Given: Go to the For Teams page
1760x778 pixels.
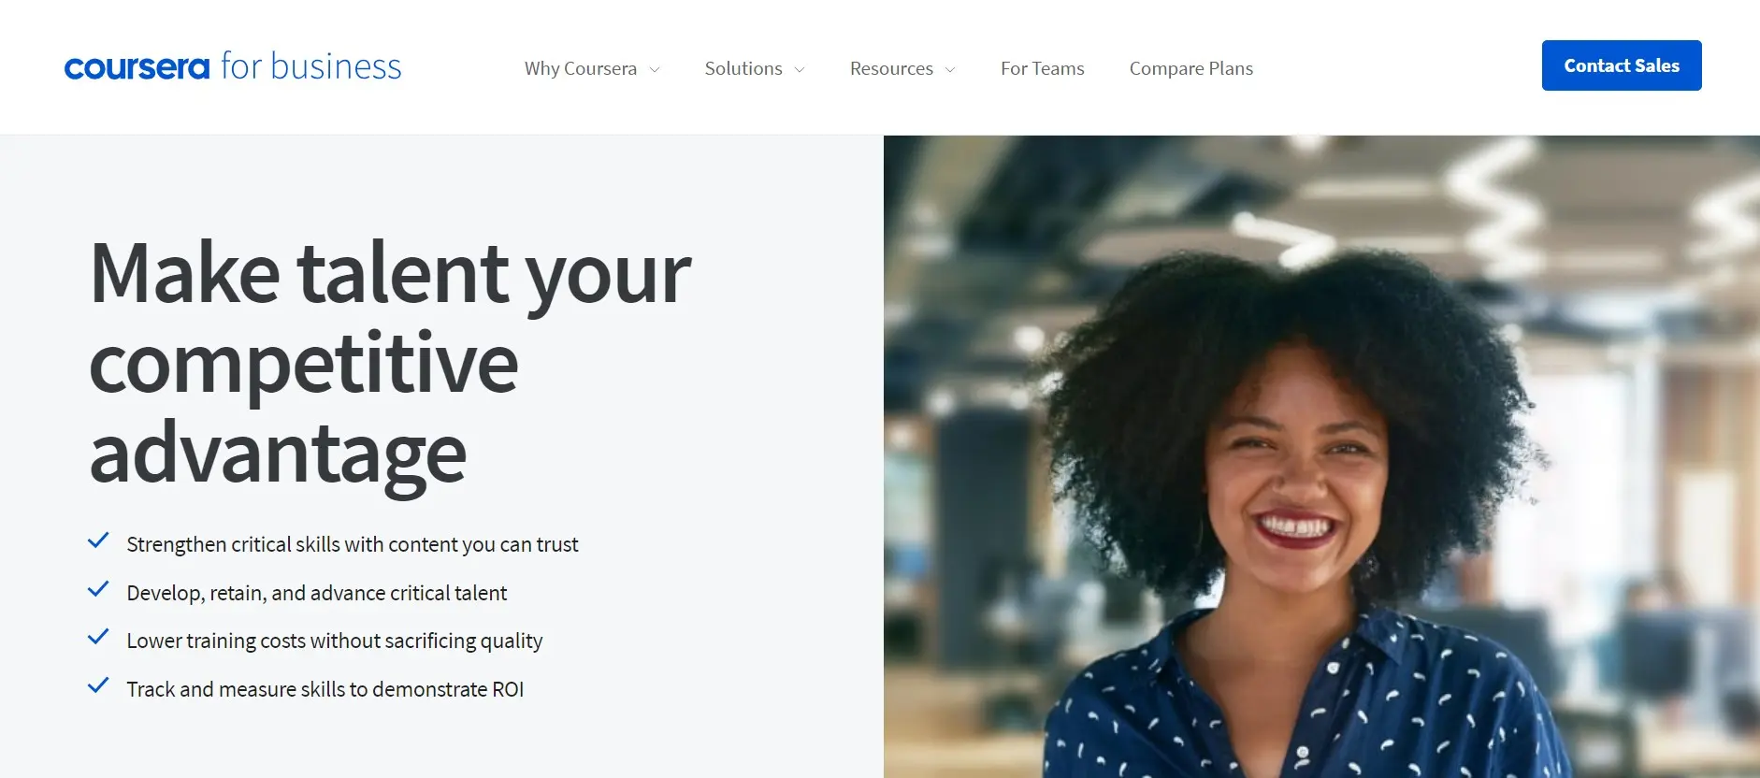Looking at the screenshot, I should click(x=1042, y=68).
